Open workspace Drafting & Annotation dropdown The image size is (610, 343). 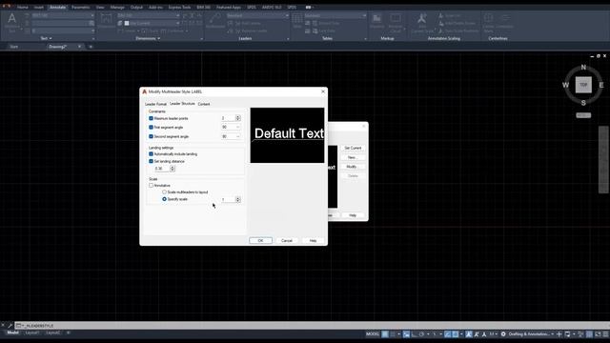(x=532, y=334)
